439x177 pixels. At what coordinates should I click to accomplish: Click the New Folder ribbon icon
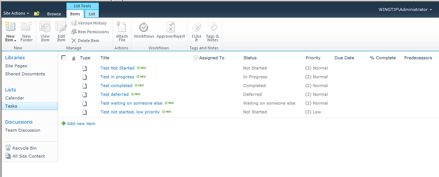pos(26,27)
